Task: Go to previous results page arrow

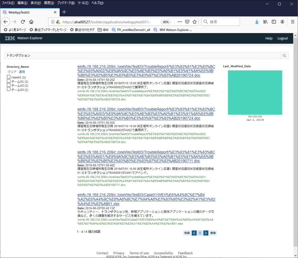Action: [x=194, y=233]
